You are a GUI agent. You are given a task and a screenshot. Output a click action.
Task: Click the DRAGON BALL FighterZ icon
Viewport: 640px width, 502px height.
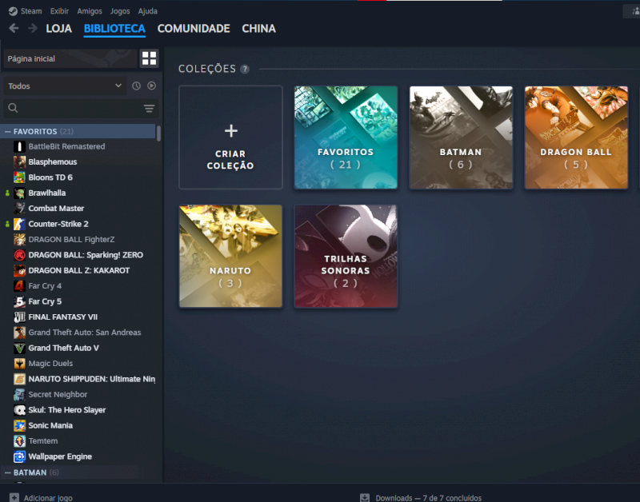tap(19, 239)
